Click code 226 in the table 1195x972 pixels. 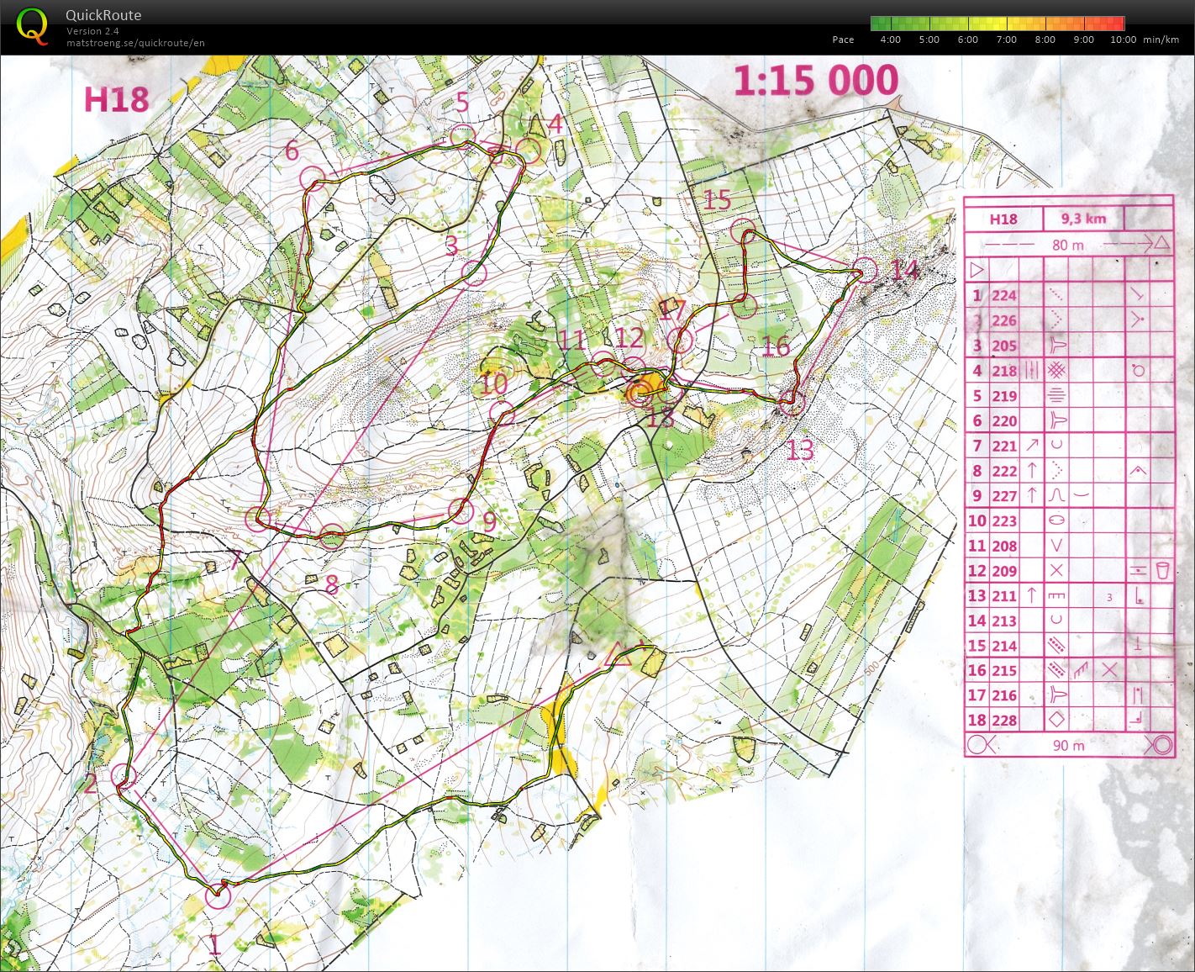(x=1004, y=320)
